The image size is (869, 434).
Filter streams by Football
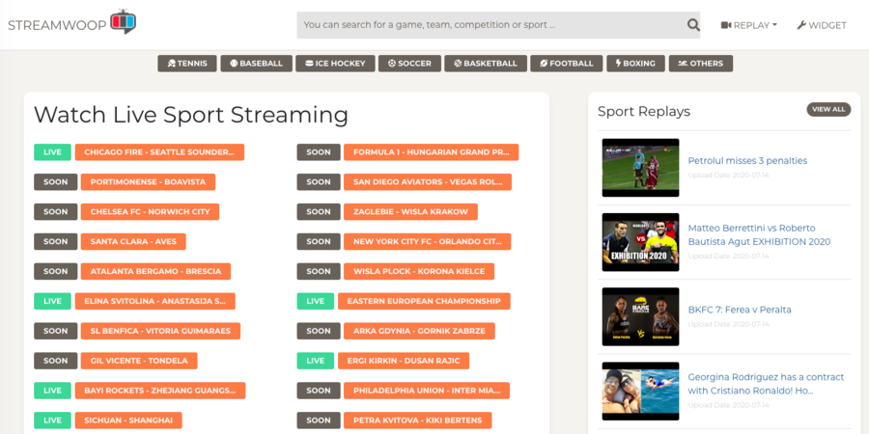click(x=567, y=63)
